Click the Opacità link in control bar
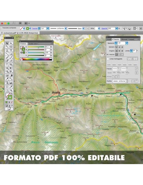 (x=104, y=29)
